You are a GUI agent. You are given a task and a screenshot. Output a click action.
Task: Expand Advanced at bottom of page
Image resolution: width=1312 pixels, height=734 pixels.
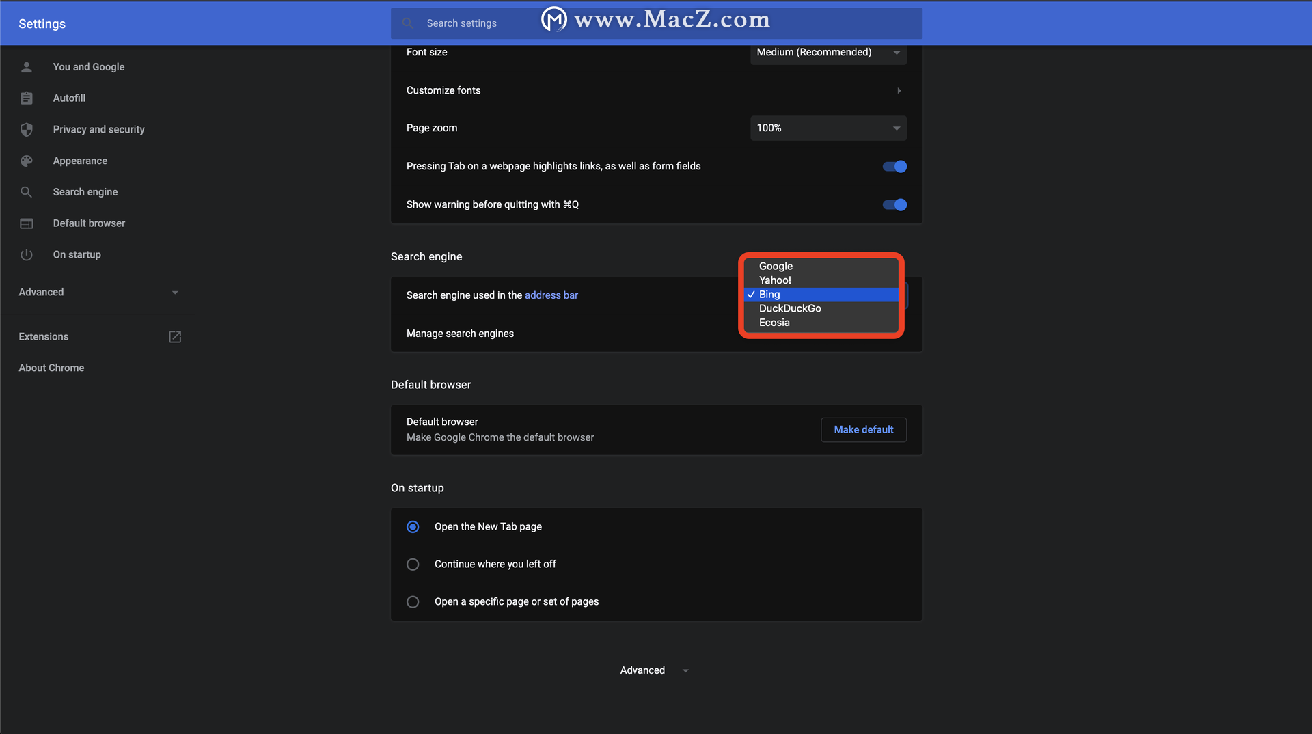[x=654, y=670]
